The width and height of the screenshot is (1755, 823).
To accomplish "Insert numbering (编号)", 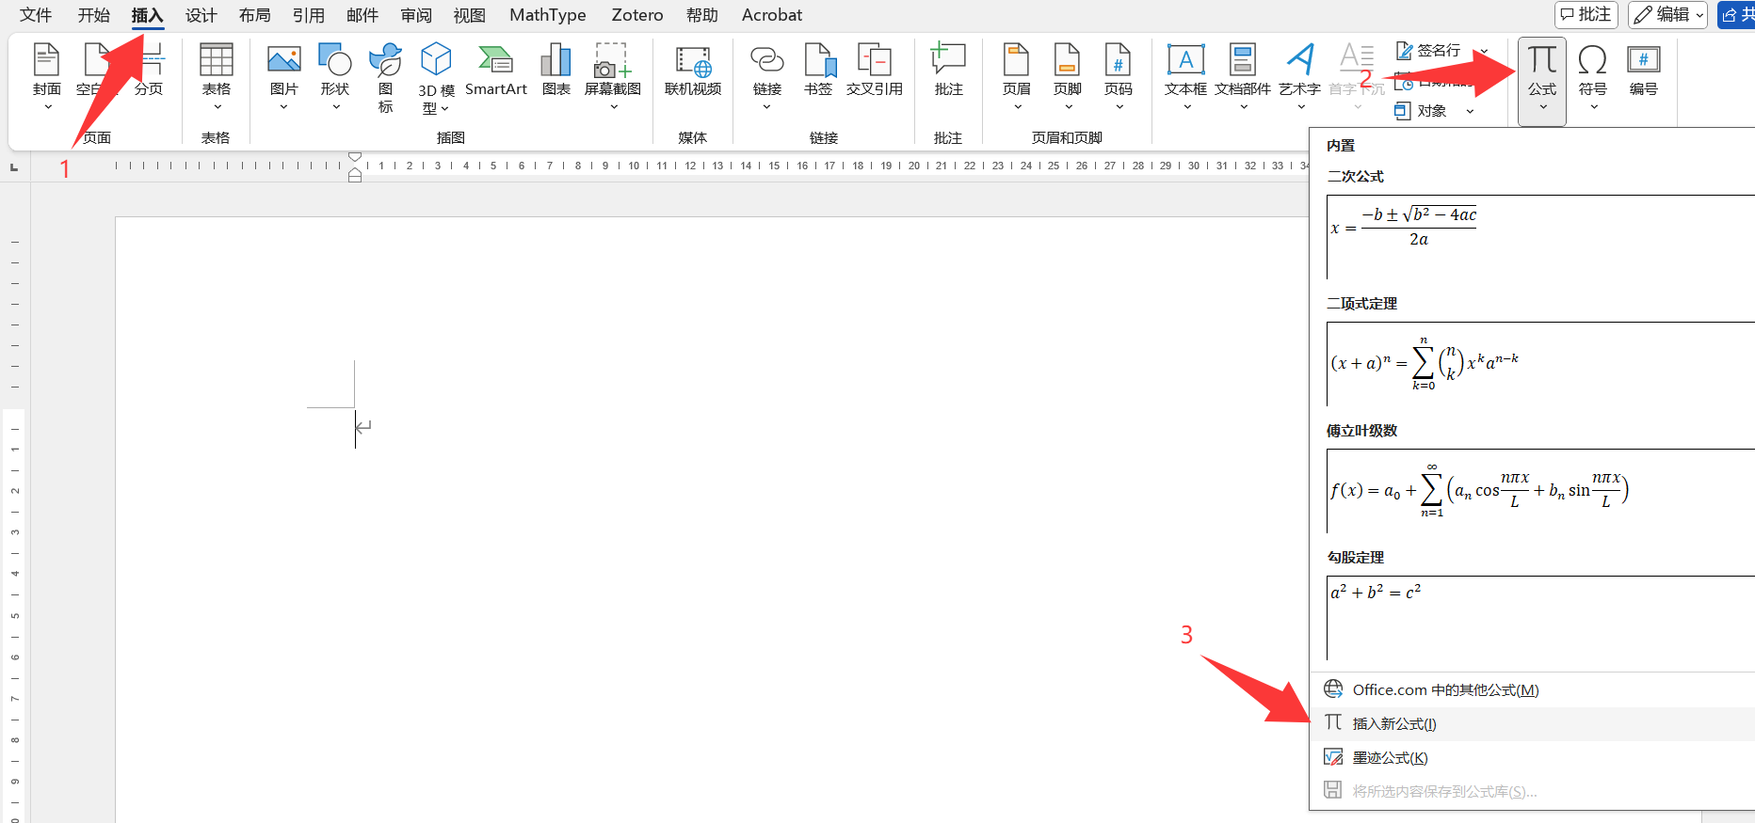I will click(1643, 71).
